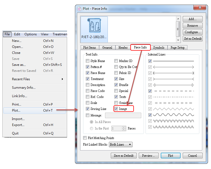Open the Symbols tab
This screenshot has width=211, height=169.
tap(159, 48)
